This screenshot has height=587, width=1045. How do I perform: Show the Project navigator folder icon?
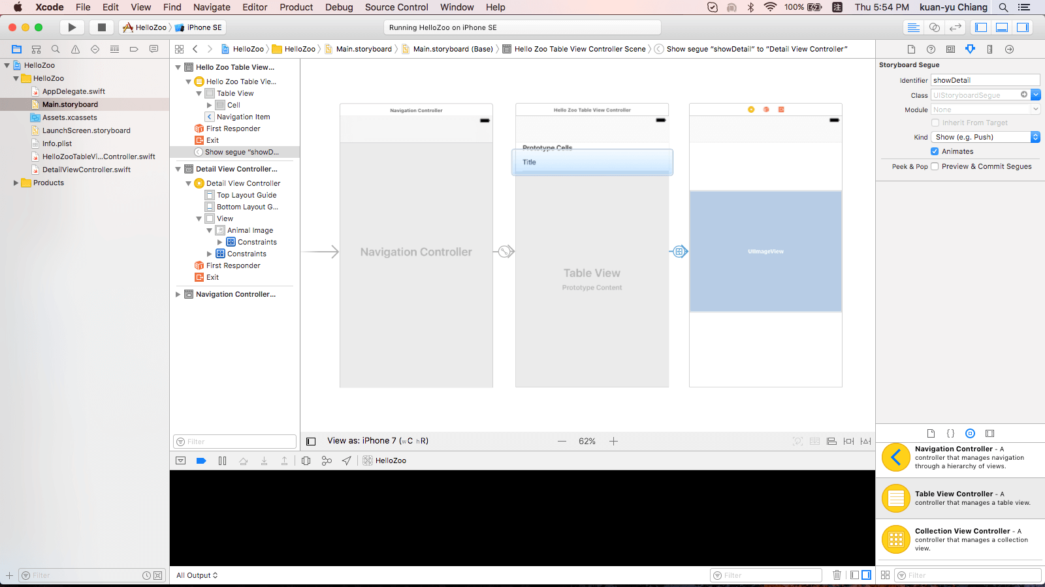point(16,49)
